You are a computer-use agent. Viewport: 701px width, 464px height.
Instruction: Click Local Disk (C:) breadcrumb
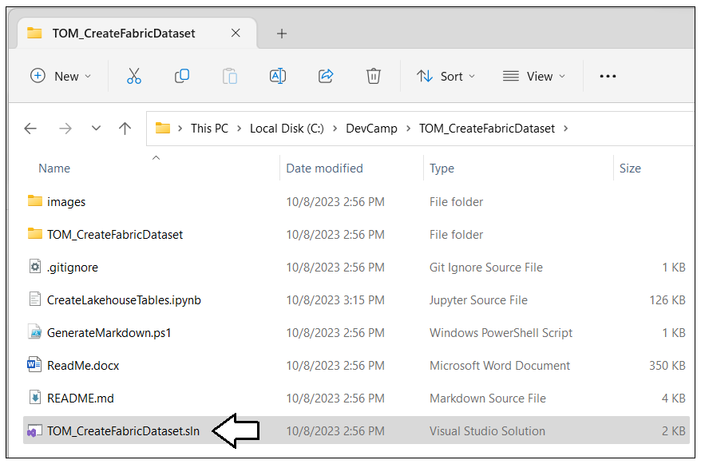pyautogui.click(x=287, y=129)
